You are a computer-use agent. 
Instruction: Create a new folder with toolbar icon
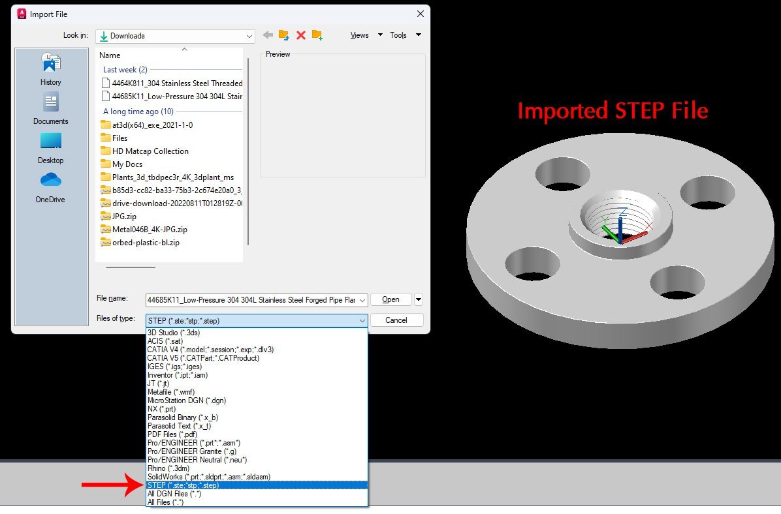(x=317, y=35)
